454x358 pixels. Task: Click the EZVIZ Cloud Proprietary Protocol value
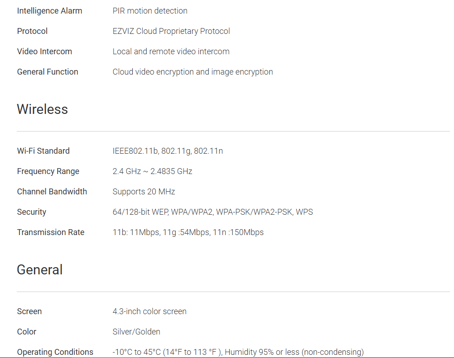coord(171,31)
